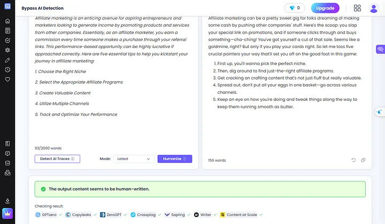Click the Upgrade button
Viewport: 385px width, 224px height.
click(325, 8)
